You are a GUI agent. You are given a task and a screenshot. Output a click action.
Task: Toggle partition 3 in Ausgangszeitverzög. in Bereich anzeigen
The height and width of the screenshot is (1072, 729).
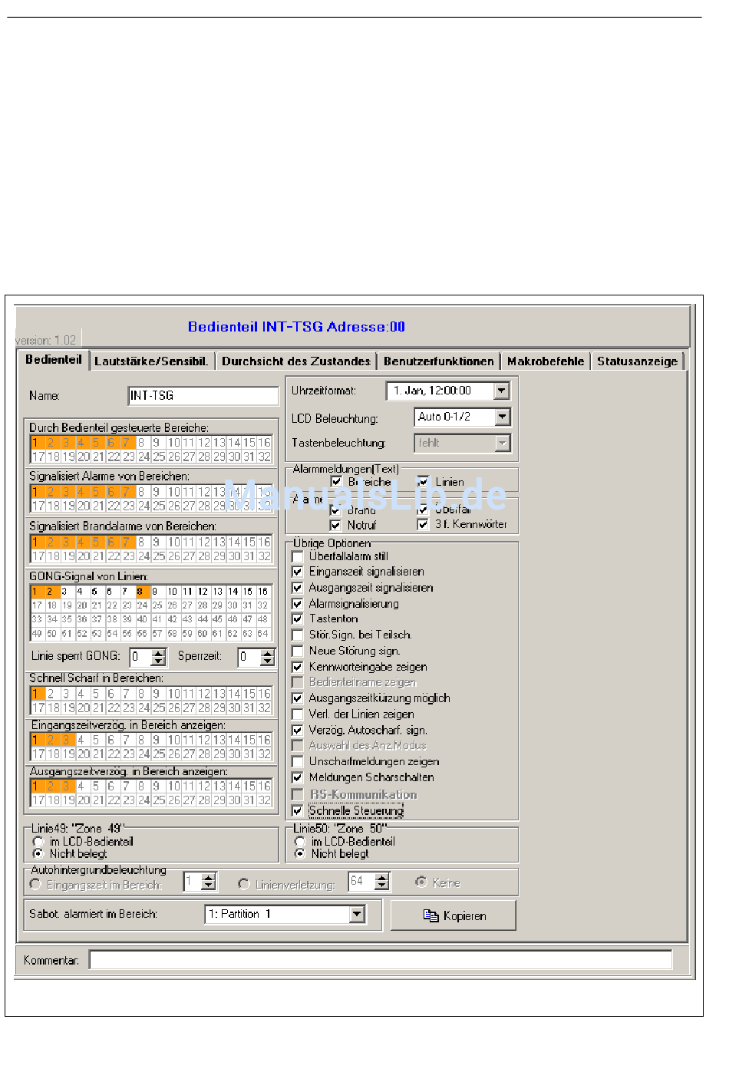point(66,786)
